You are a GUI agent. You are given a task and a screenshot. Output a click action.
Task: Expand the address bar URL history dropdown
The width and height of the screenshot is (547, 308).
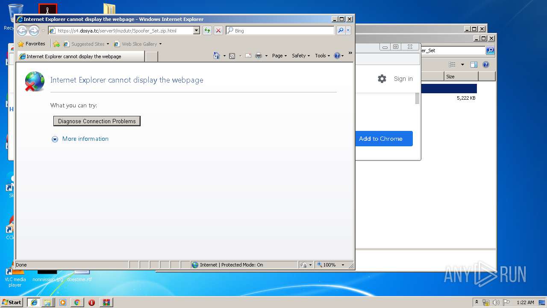(197, 30)
